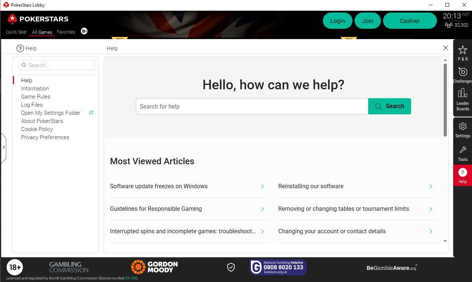
Task: Click the scrollbar down arrow
Action: click(x=445, y=241)
